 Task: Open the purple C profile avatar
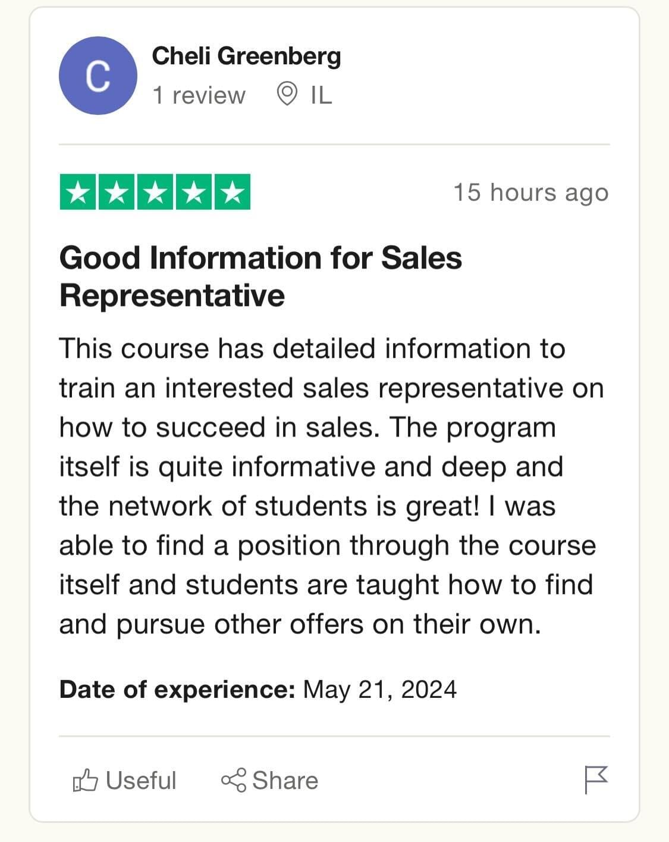98,76
